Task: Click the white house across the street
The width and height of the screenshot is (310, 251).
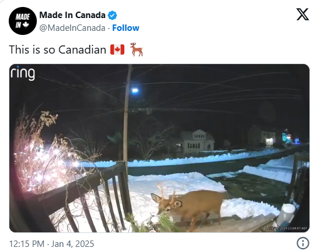Action: [195, 141]
